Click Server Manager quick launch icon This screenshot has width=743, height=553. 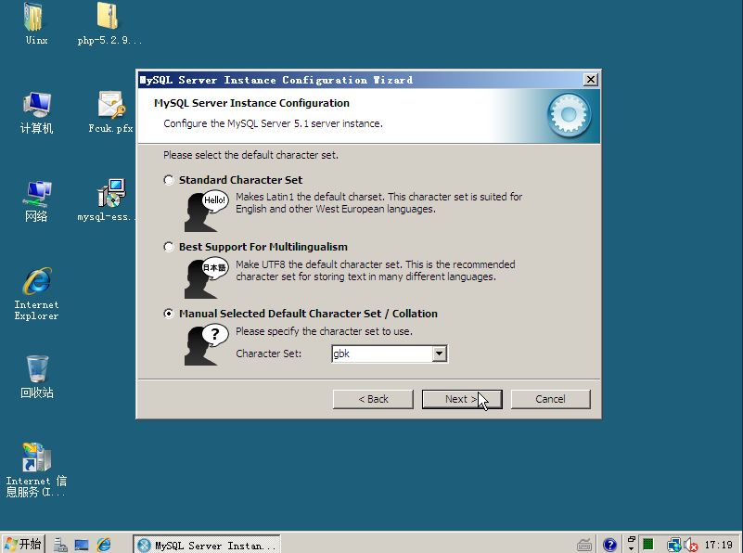pyautogui.click(x=60, y=545)
